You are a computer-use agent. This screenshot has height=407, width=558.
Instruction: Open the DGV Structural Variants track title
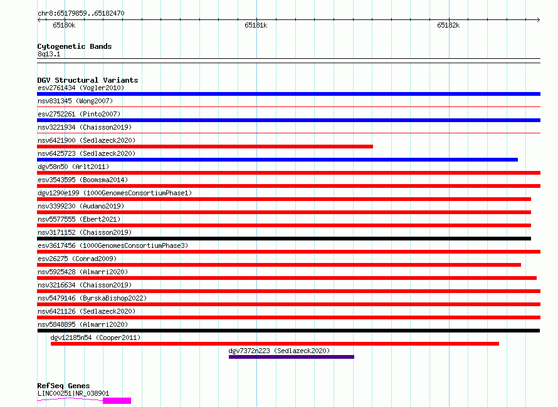[88, 80]
